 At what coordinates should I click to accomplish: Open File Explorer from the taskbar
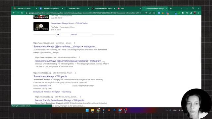point(93,110)
